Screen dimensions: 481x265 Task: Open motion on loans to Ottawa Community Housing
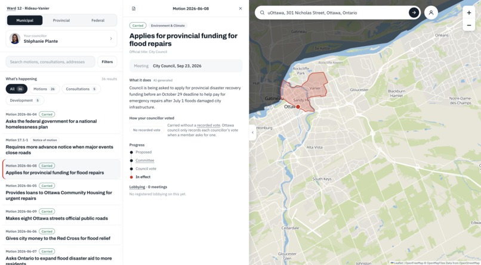click(x=61, y=192)
